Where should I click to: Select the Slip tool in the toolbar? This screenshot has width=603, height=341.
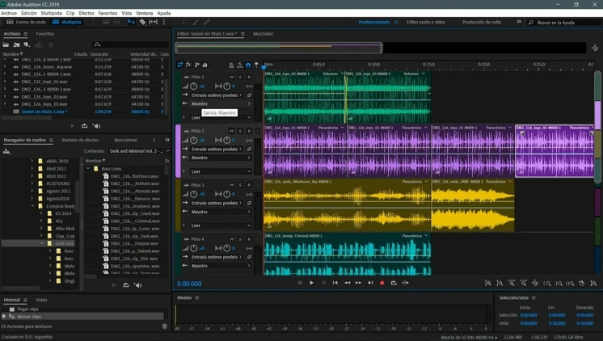coord(153,23)
